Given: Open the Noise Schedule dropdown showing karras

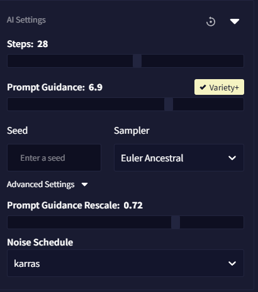Looking at the screenshot, I should pos(125,263).
